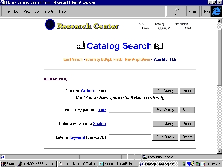This screenshot has height=167, width=223.
Task: Click the Keyword search input box
Action: click(130, 137)
